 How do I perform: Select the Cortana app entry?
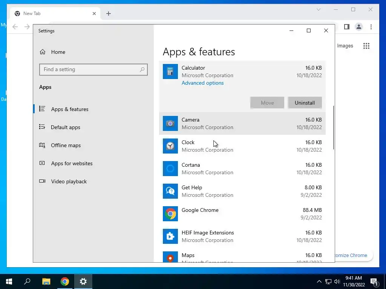coord(242,169)
